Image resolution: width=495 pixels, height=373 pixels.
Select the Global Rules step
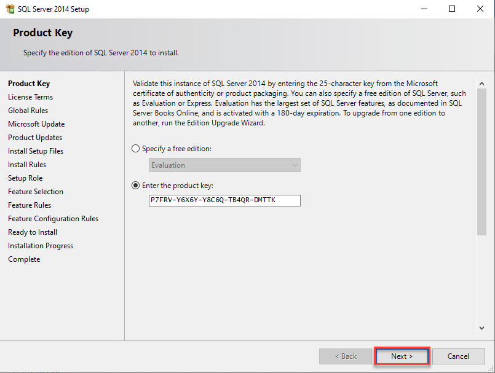click(28, 111)
